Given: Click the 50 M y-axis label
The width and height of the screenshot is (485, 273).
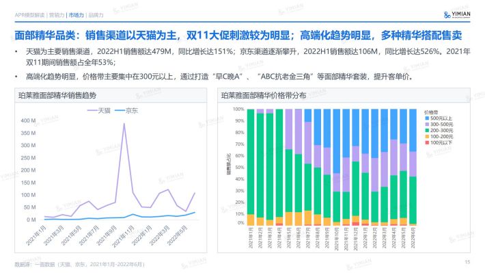Looking at the screenshot, I should coord(29,207).
